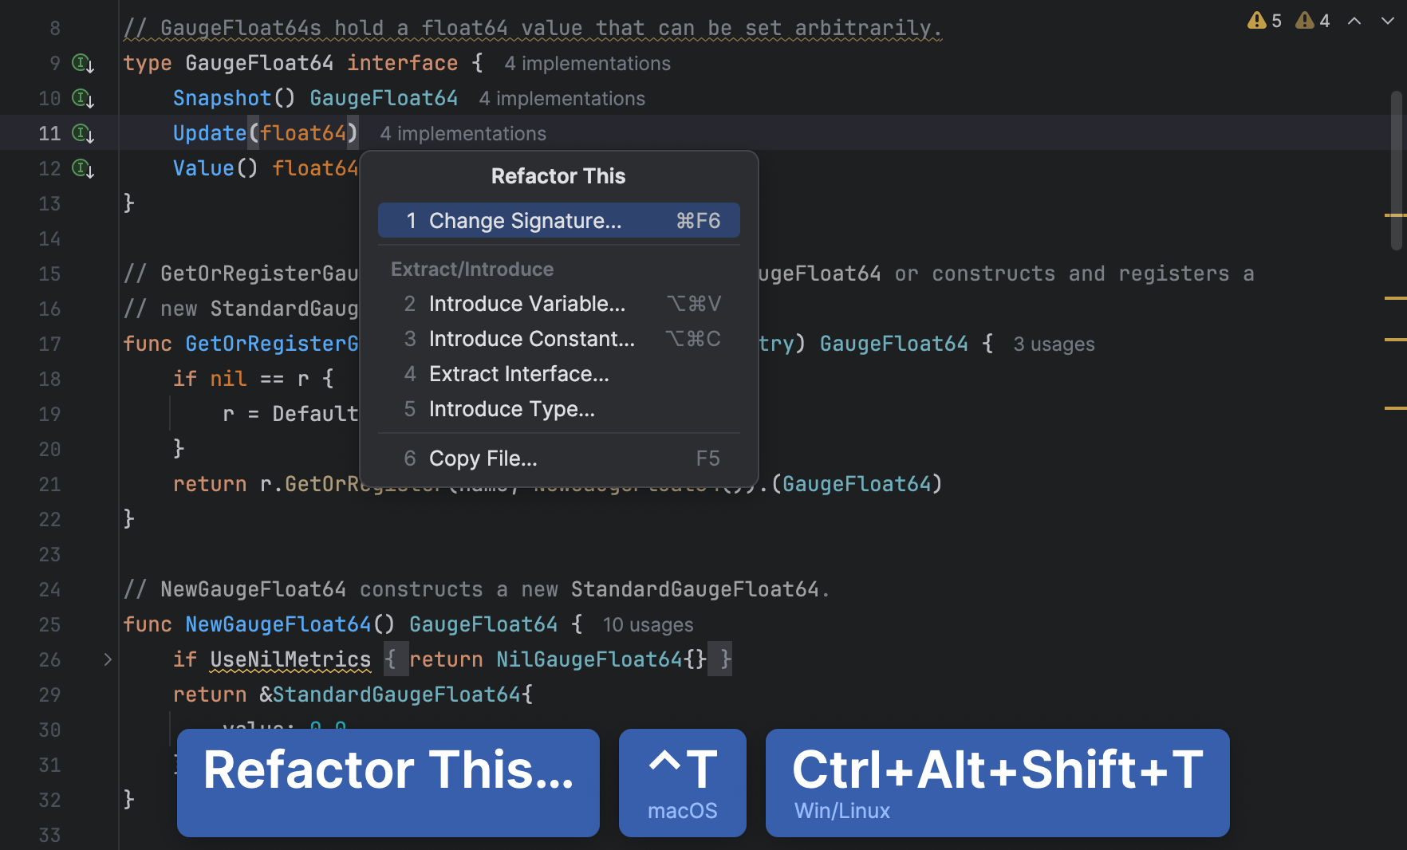The image size is (1407, 850).
Task: Click the yellow warning count indicator
Action: point(1264,21)
